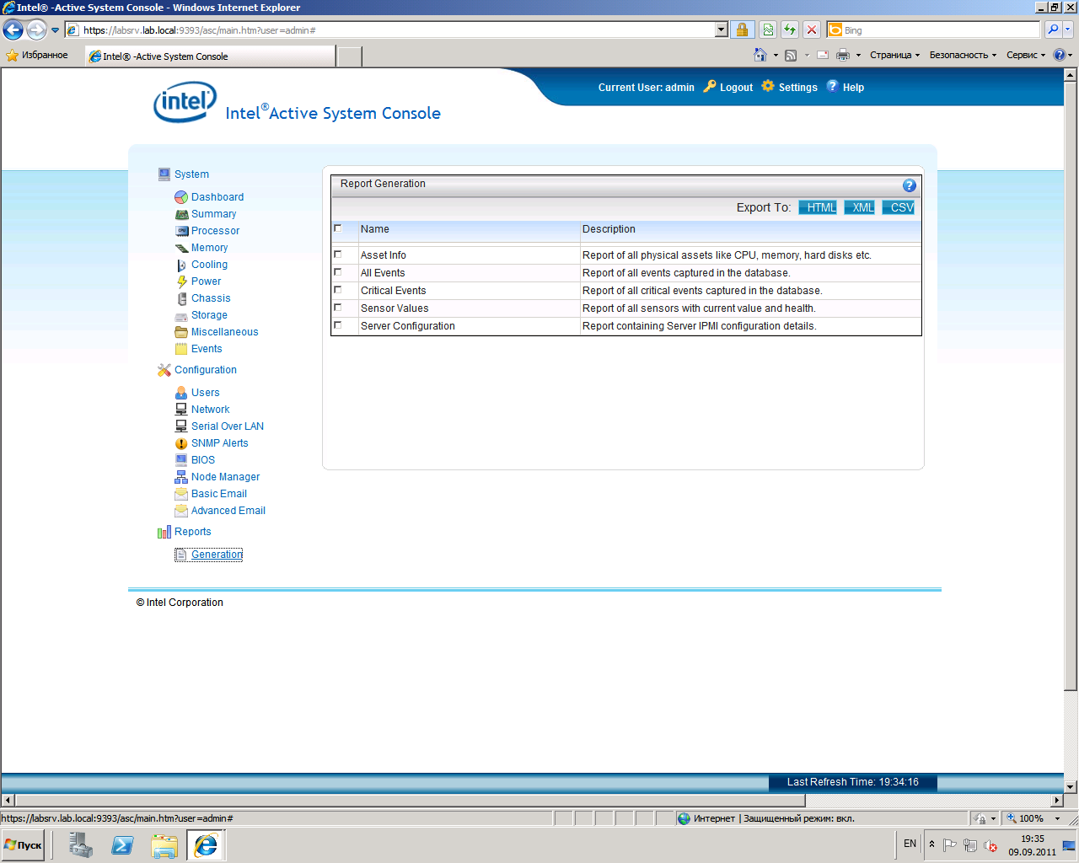The height and width of the screenshot is (863, 1079).
Task: Check the Asset Info report checkbox
Action: (338, 255)
